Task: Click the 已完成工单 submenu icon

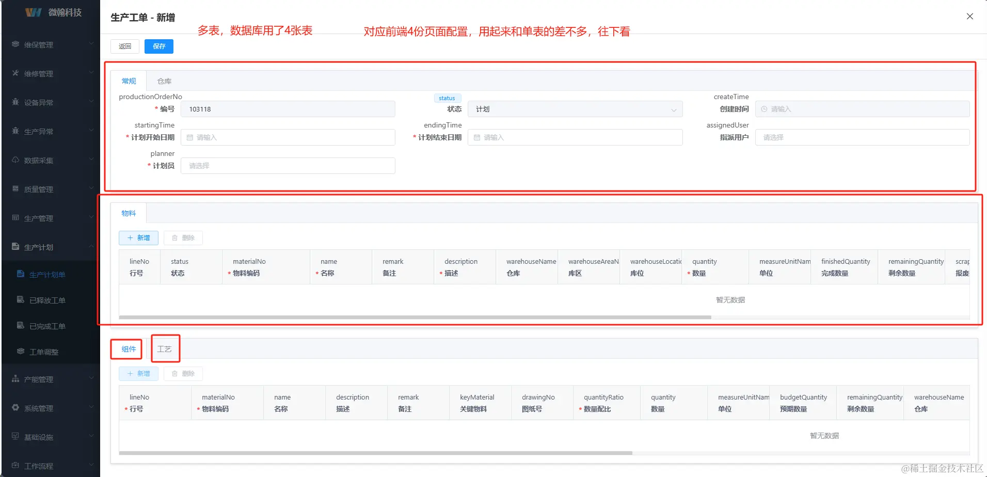Action: [21, 326]
